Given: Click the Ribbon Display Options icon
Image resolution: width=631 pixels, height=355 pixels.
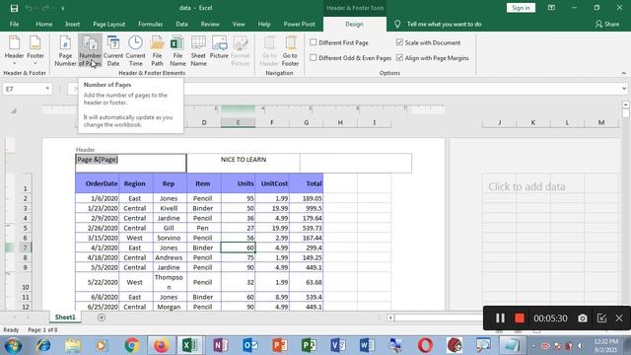Looking at the screenshot, I should 551,8.
